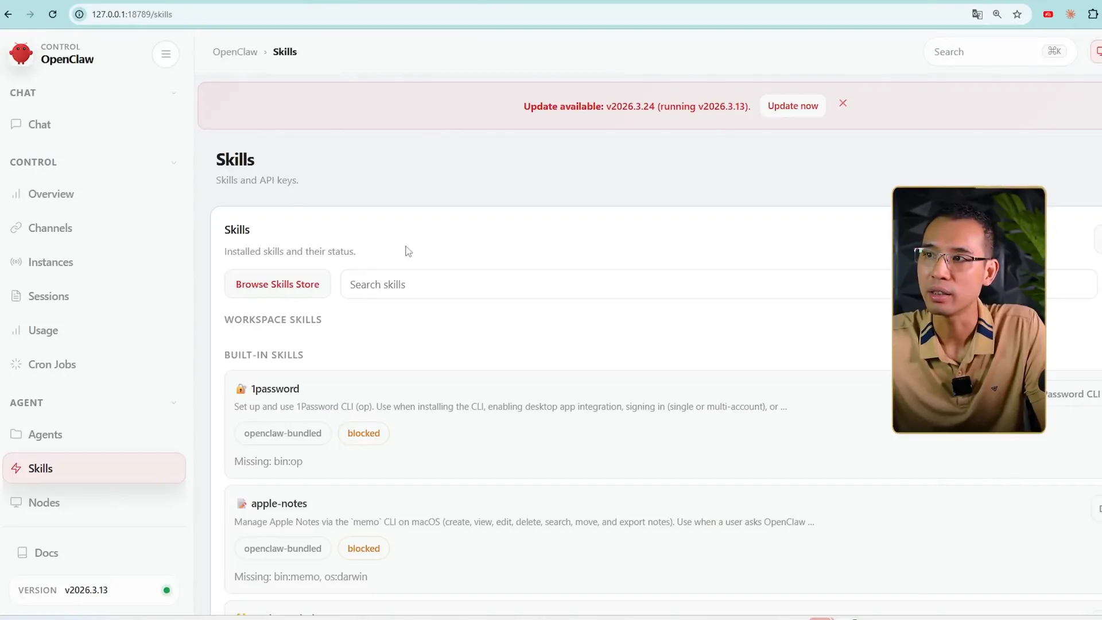Collapse the CONTROL sidebar section

173,162
